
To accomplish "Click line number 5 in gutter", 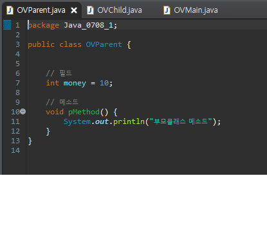I will coord(17,64).
